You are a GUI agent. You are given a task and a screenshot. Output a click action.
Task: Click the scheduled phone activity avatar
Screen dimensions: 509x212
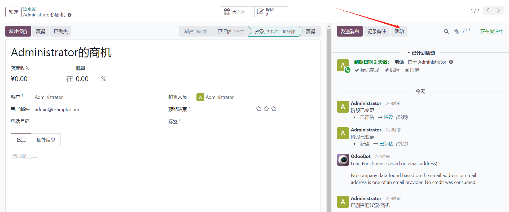point(343,65)
